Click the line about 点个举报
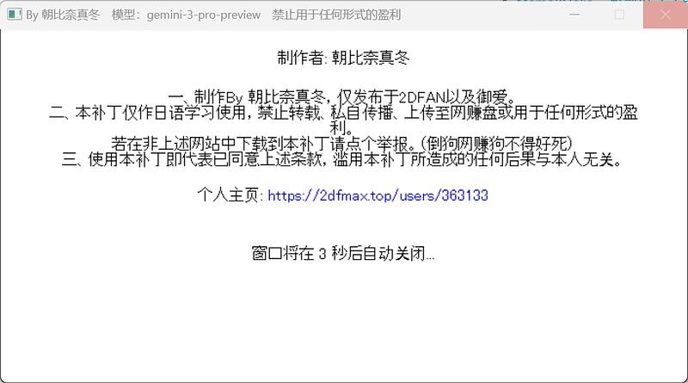The height and width of the screenshot is (383, 688). point(343,143)
